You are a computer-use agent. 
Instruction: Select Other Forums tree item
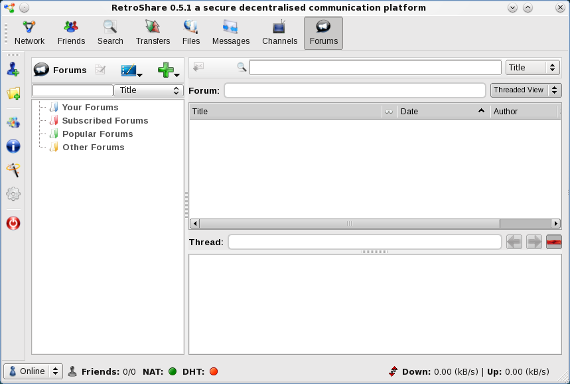coord(94,147)
